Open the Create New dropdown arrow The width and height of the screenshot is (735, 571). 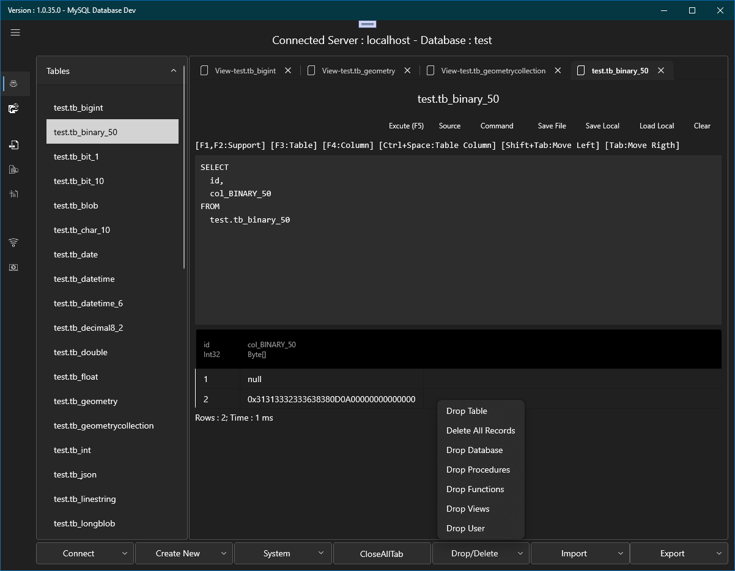click(224, 553)
